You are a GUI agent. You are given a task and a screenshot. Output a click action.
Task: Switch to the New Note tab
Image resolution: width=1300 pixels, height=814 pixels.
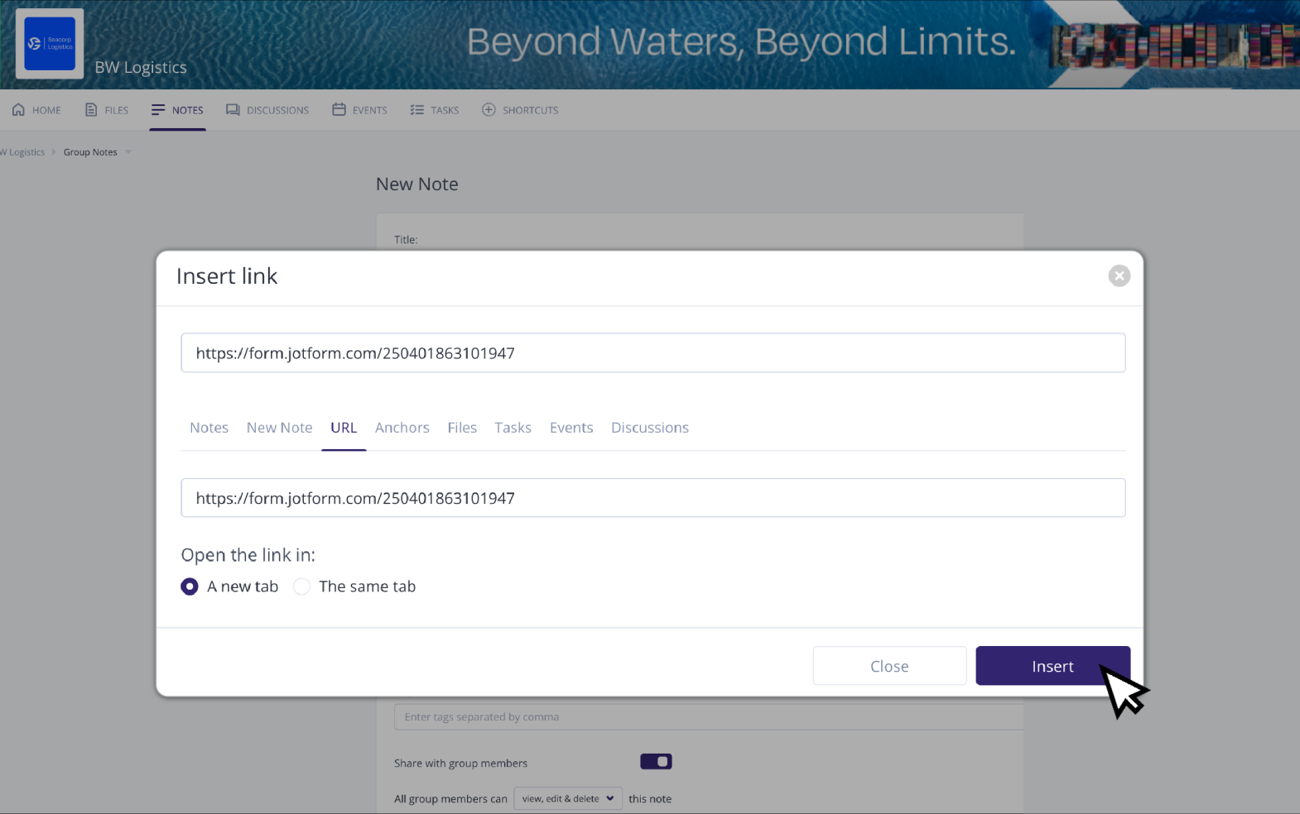click(279, 428)
